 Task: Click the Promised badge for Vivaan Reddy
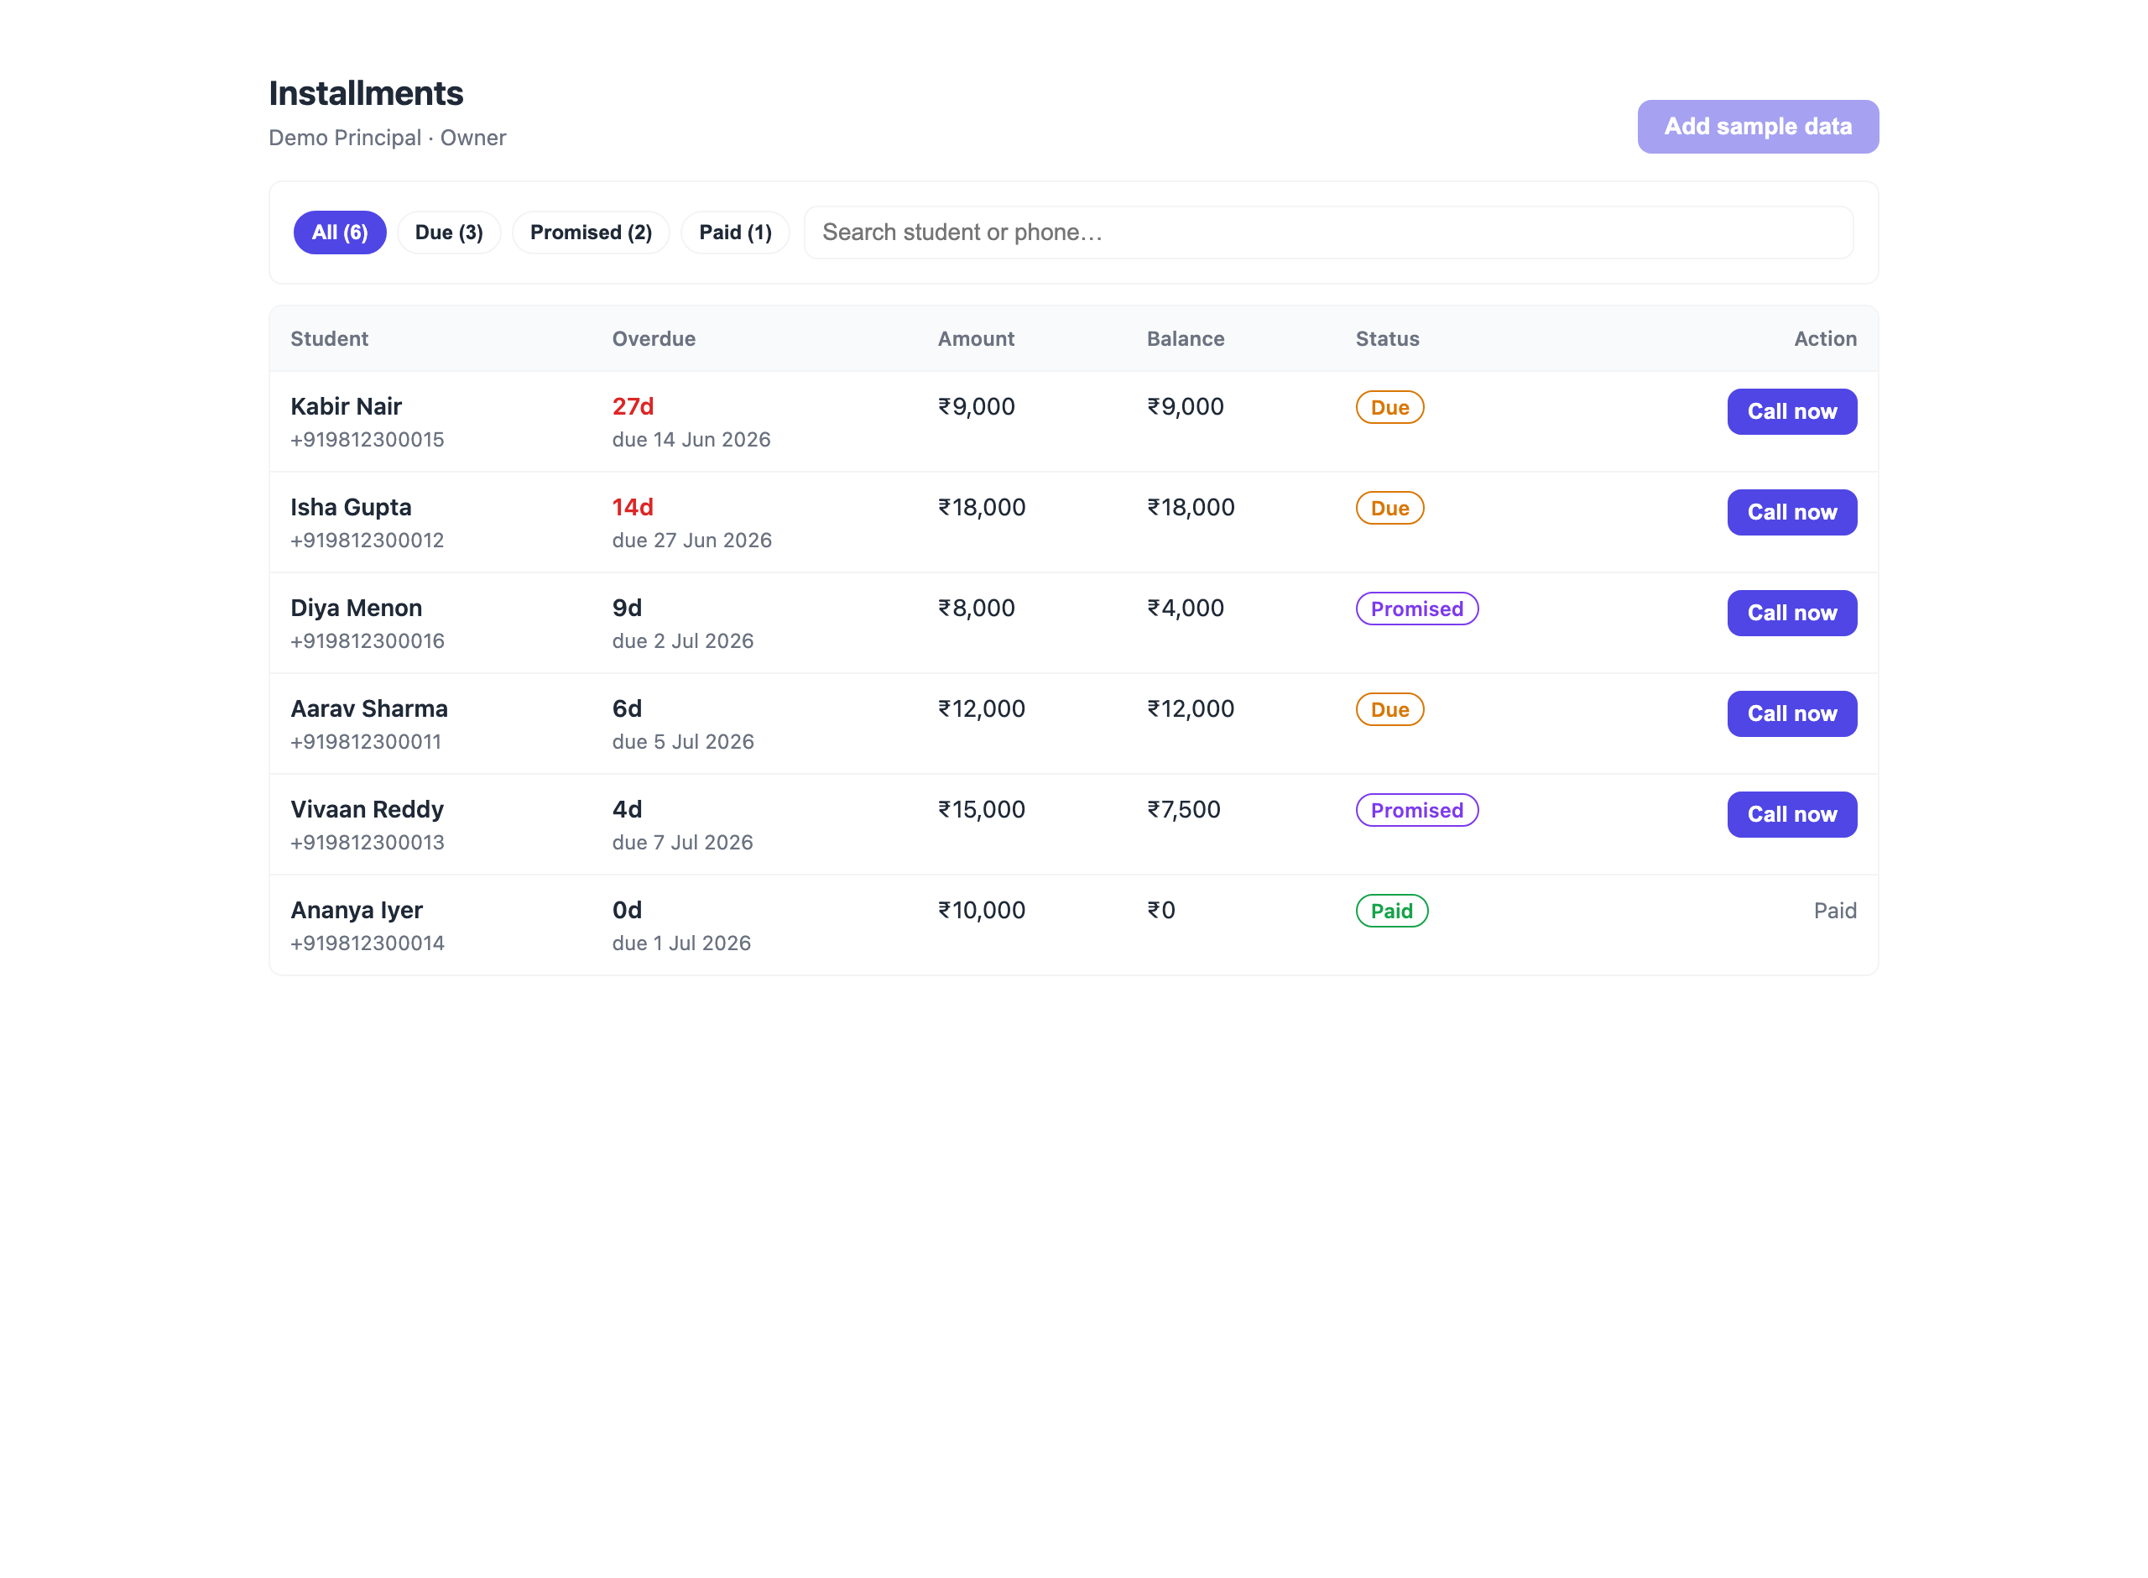(1416, 810)
